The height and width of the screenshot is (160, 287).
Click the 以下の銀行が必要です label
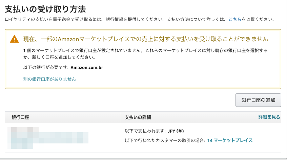pyautogui.click(x=44, y=67)
